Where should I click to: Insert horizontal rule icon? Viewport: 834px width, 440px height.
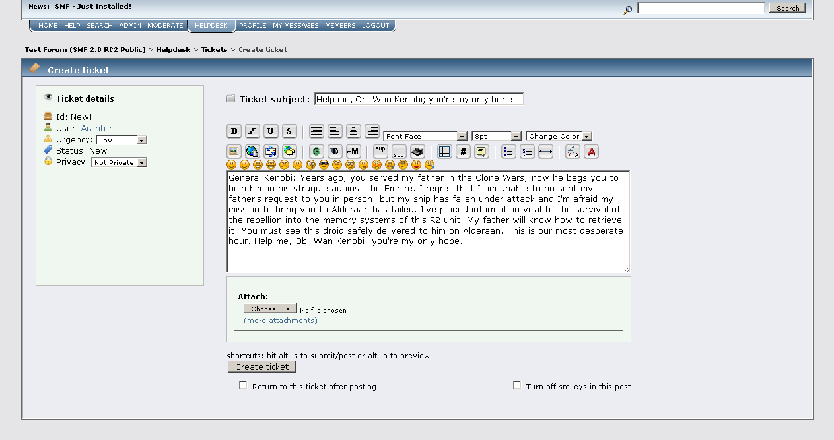click(545, 151)
